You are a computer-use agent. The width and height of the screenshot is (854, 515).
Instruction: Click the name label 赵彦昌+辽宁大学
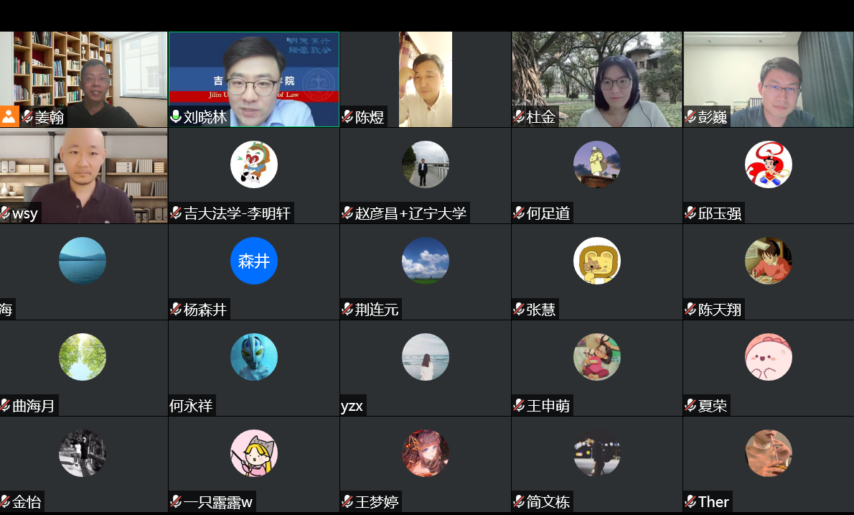click(410, 213)
